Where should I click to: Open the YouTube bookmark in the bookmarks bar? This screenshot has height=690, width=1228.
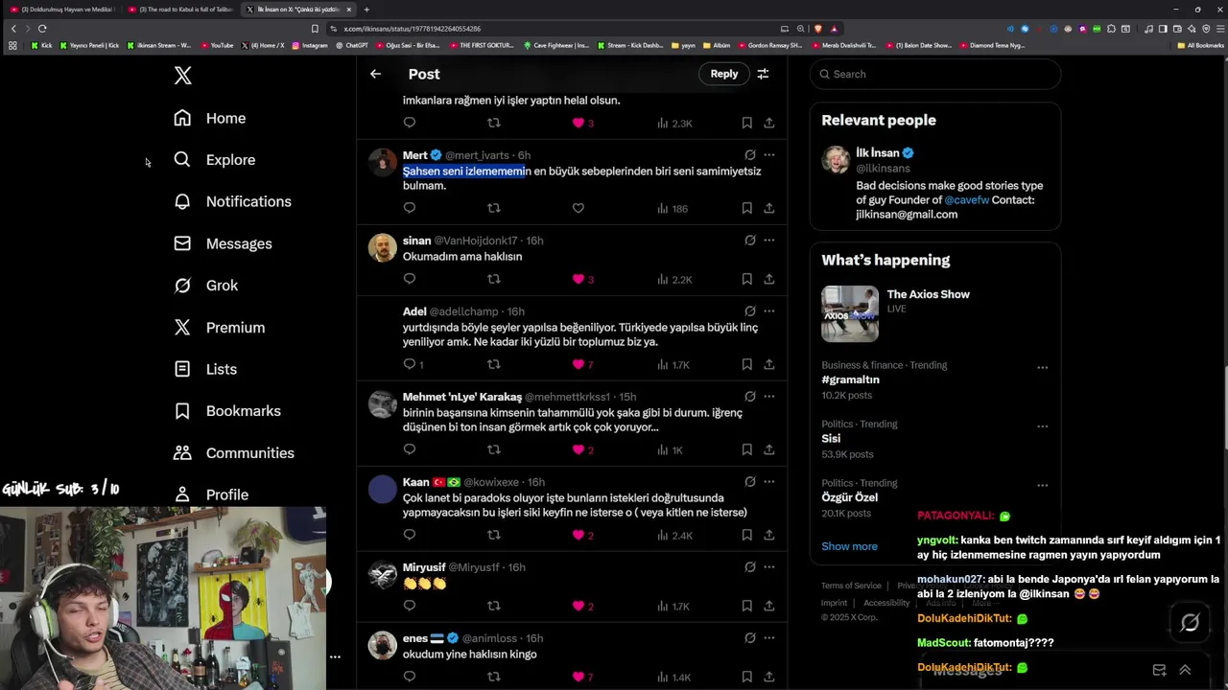(x=216, y=45)
